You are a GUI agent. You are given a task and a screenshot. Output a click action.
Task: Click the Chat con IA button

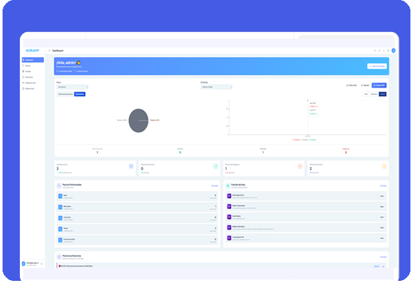[351, 85]
